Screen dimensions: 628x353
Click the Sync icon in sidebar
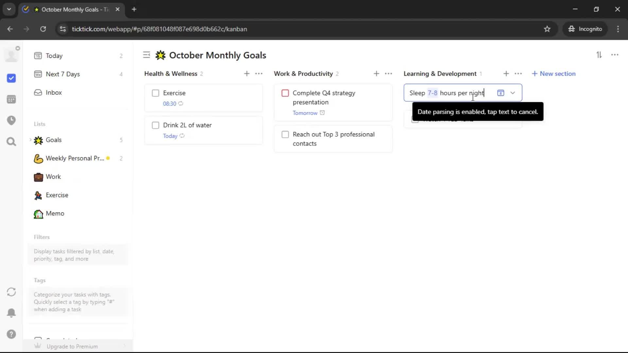tap(11, 292)
